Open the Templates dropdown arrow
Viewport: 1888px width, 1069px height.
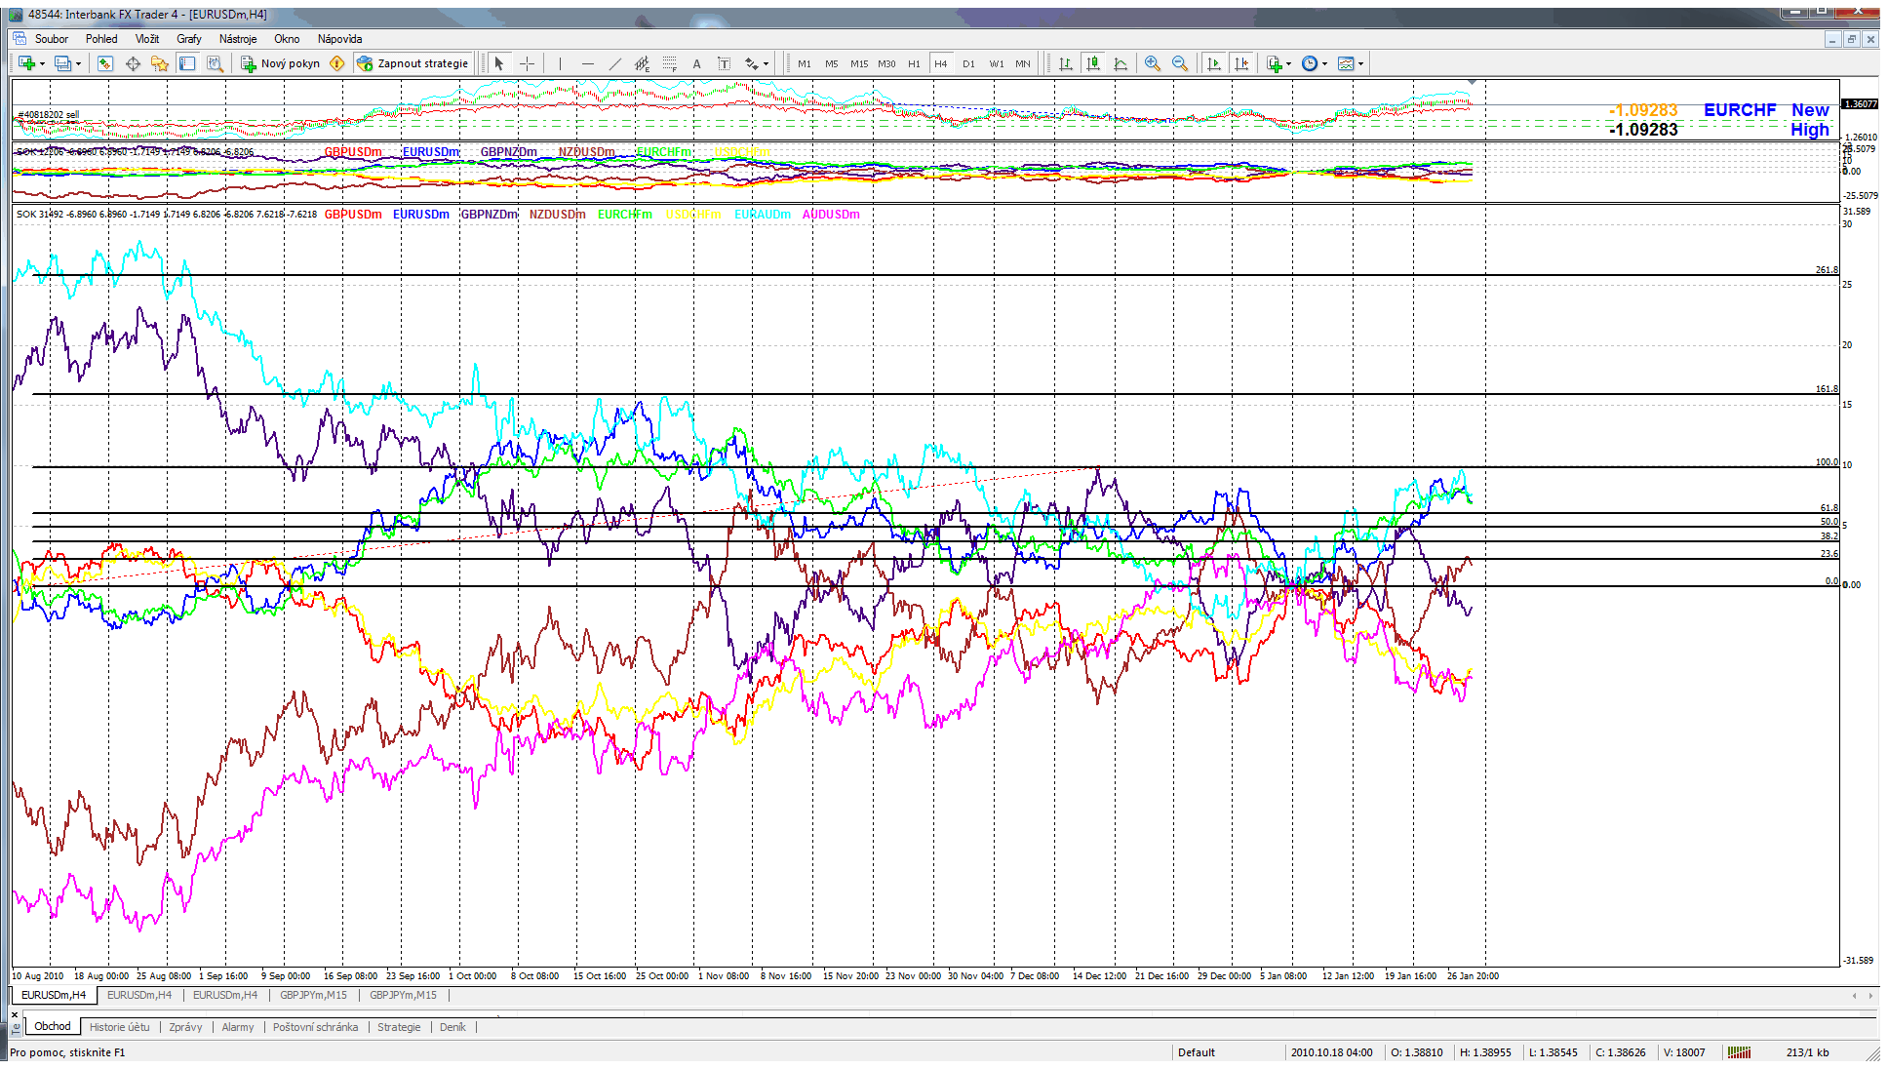[1360, 64]
